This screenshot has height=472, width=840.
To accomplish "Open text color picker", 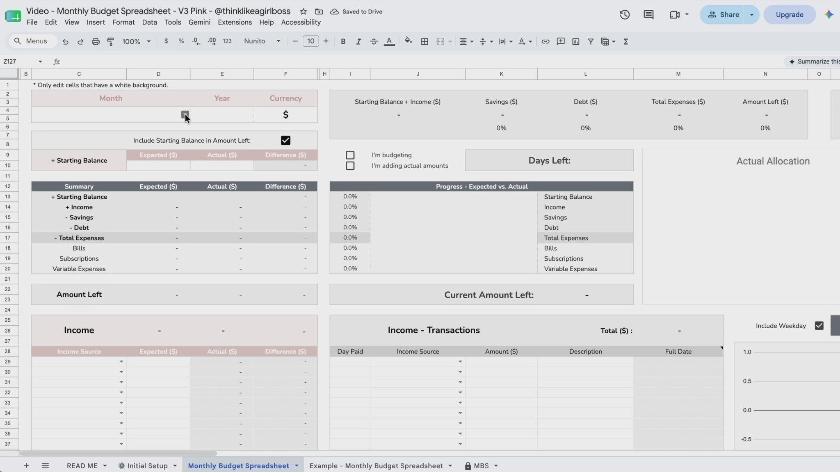I will [389, 41].
